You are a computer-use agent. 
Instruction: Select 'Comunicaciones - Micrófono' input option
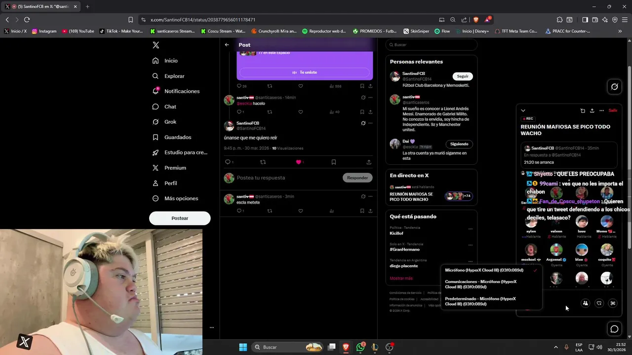(491, 284)
